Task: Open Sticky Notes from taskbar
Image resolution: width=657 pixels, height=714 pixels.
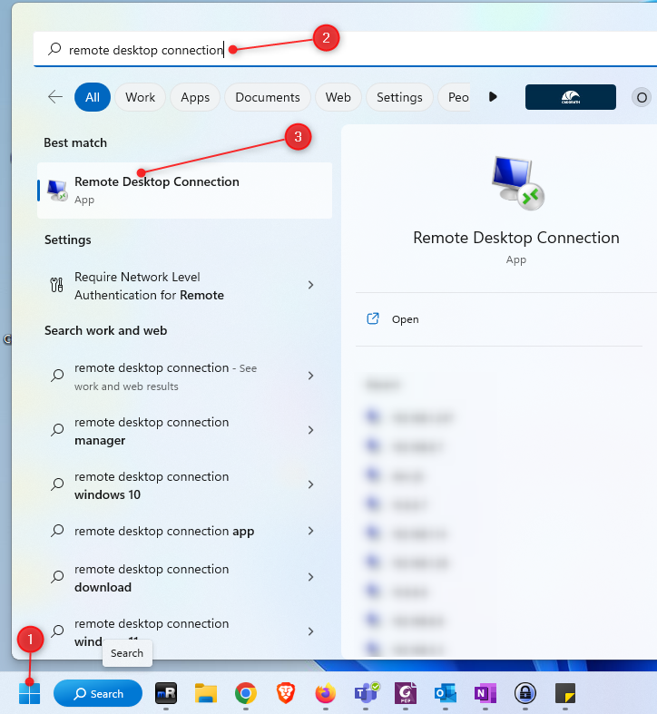Action: (565, 693)
